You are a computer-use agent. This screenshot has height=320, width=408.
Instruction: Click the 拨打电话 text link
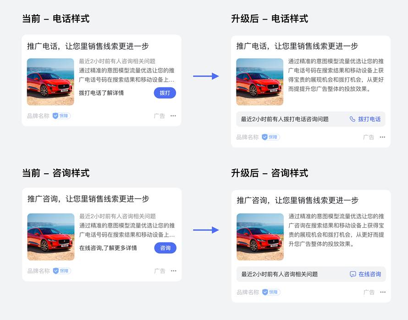369,119
